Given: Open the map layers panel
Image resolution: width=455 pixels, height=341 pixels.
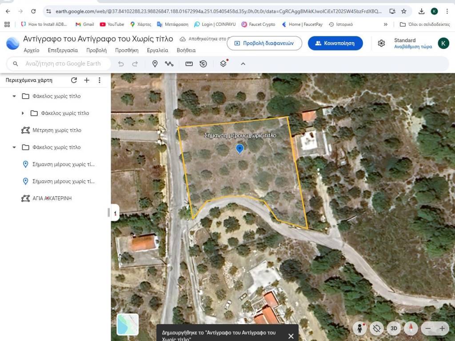Looking at the screenshot, I should pos(224,64).
